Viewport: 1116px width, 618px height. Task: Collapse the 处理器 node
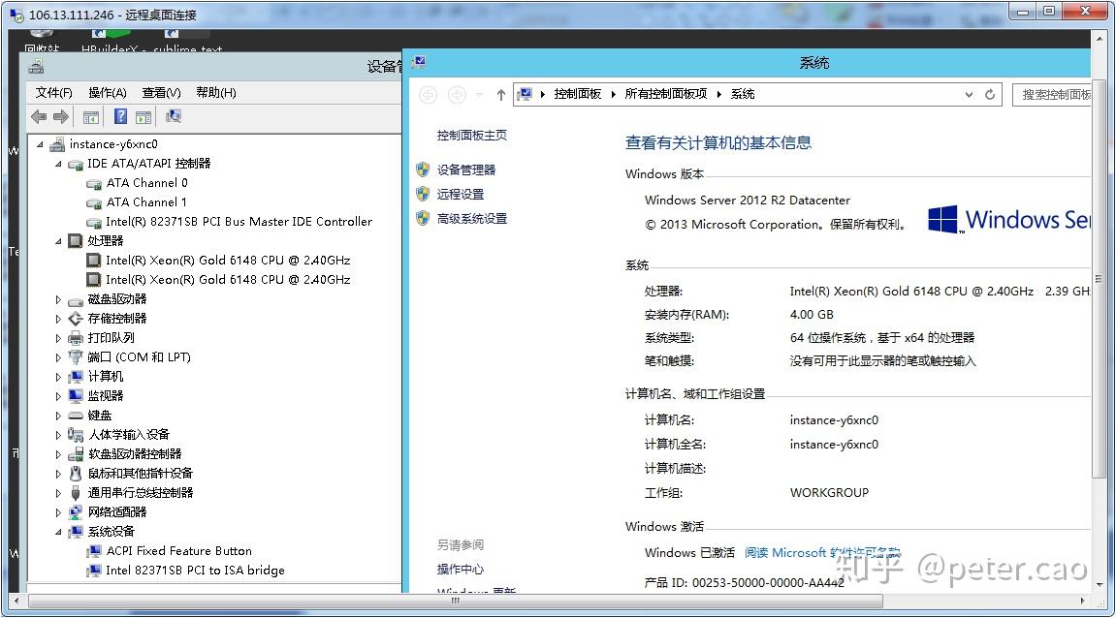59,242
